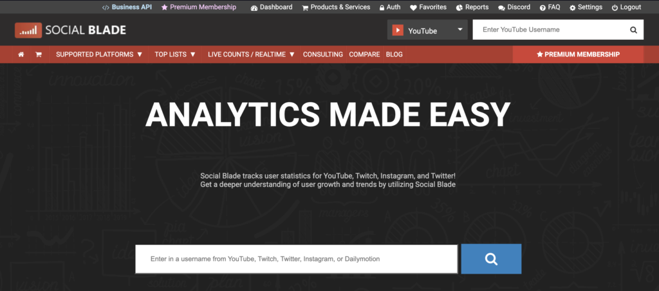Image resolution: width=659 pixels, height=291 pixels.
Task: Click the Logout power icon
Action: pyautogui.click(x=615, y=8)
